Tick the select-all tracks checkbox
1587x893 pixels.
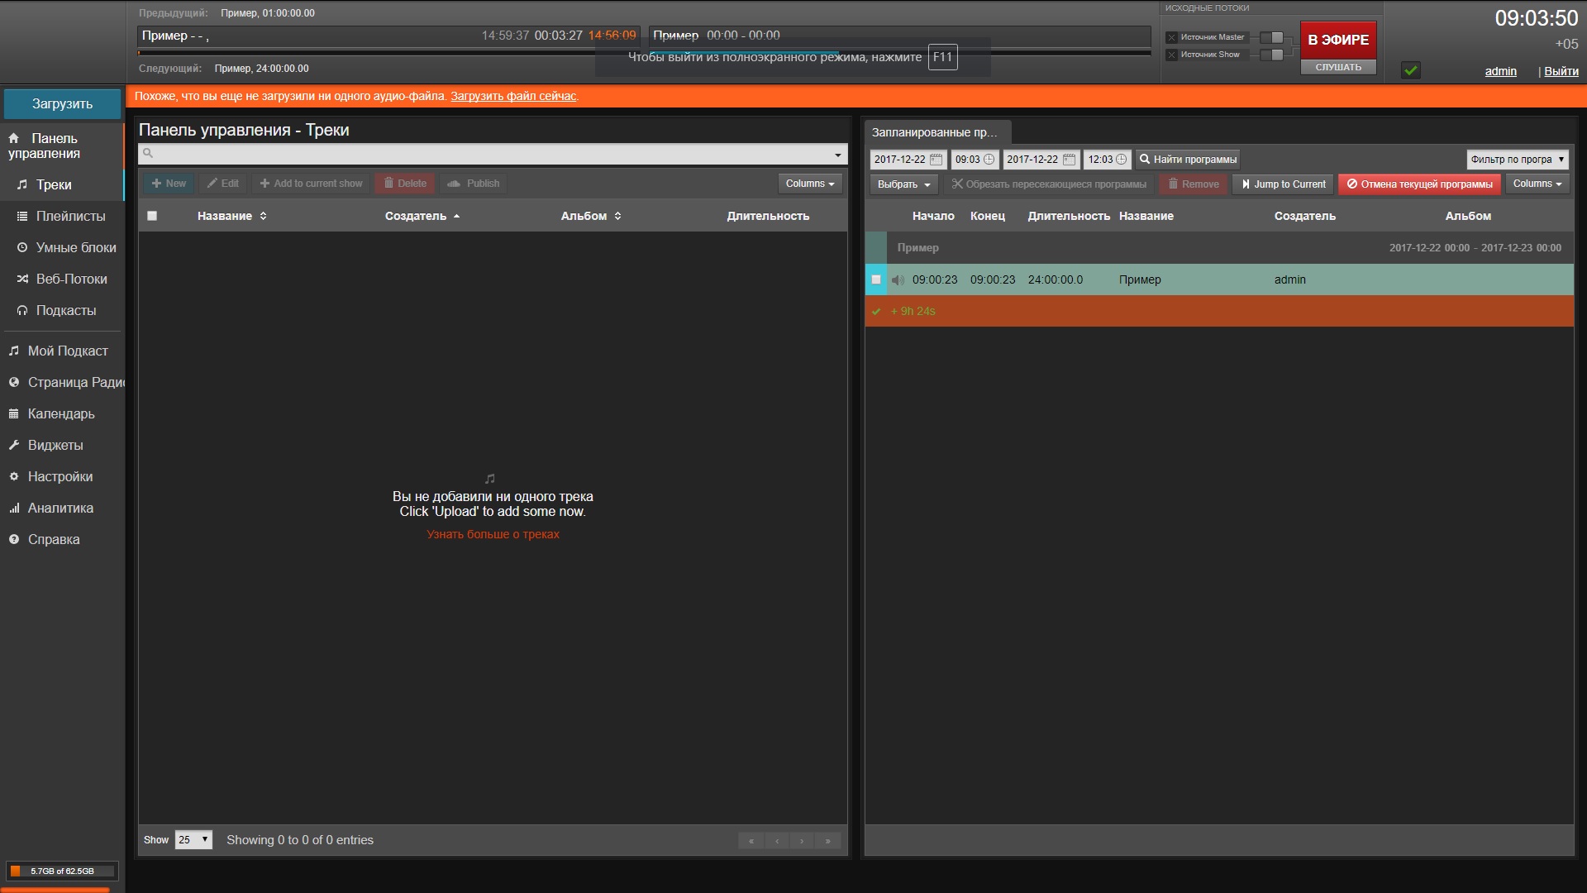(152, 216)
